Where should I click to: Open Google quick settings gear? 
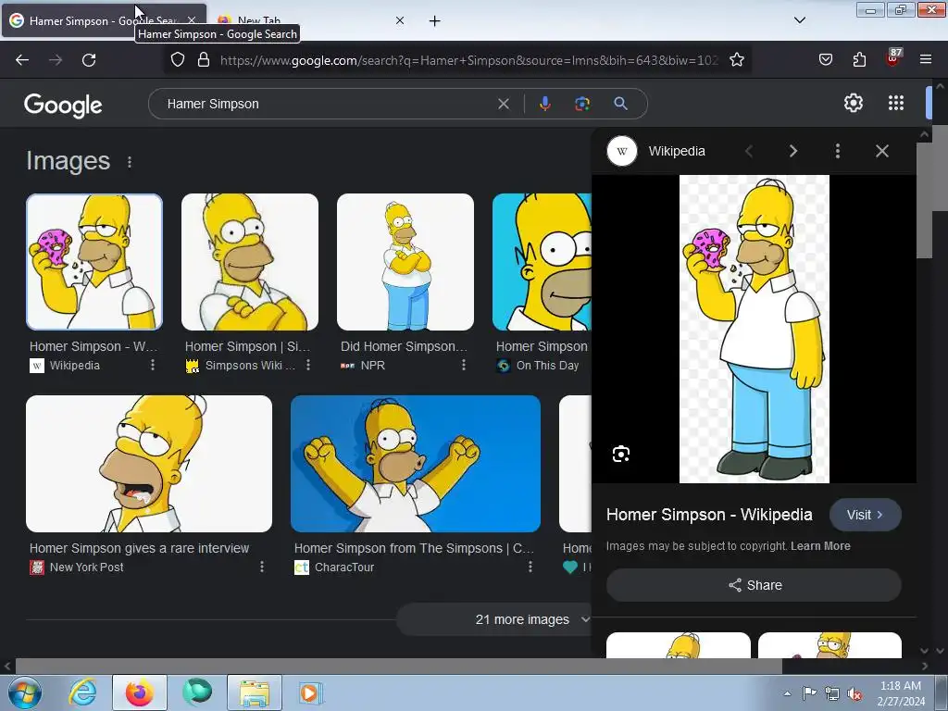click(x=853, y=104)
